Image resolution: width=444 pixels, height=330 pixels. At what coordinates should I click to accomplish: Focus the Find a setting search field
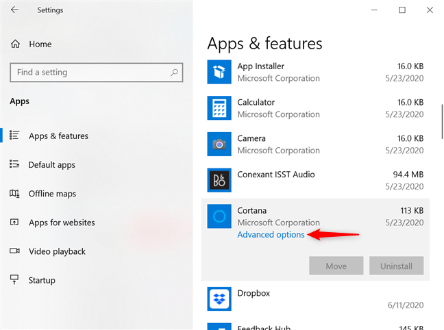coord(97,73)
